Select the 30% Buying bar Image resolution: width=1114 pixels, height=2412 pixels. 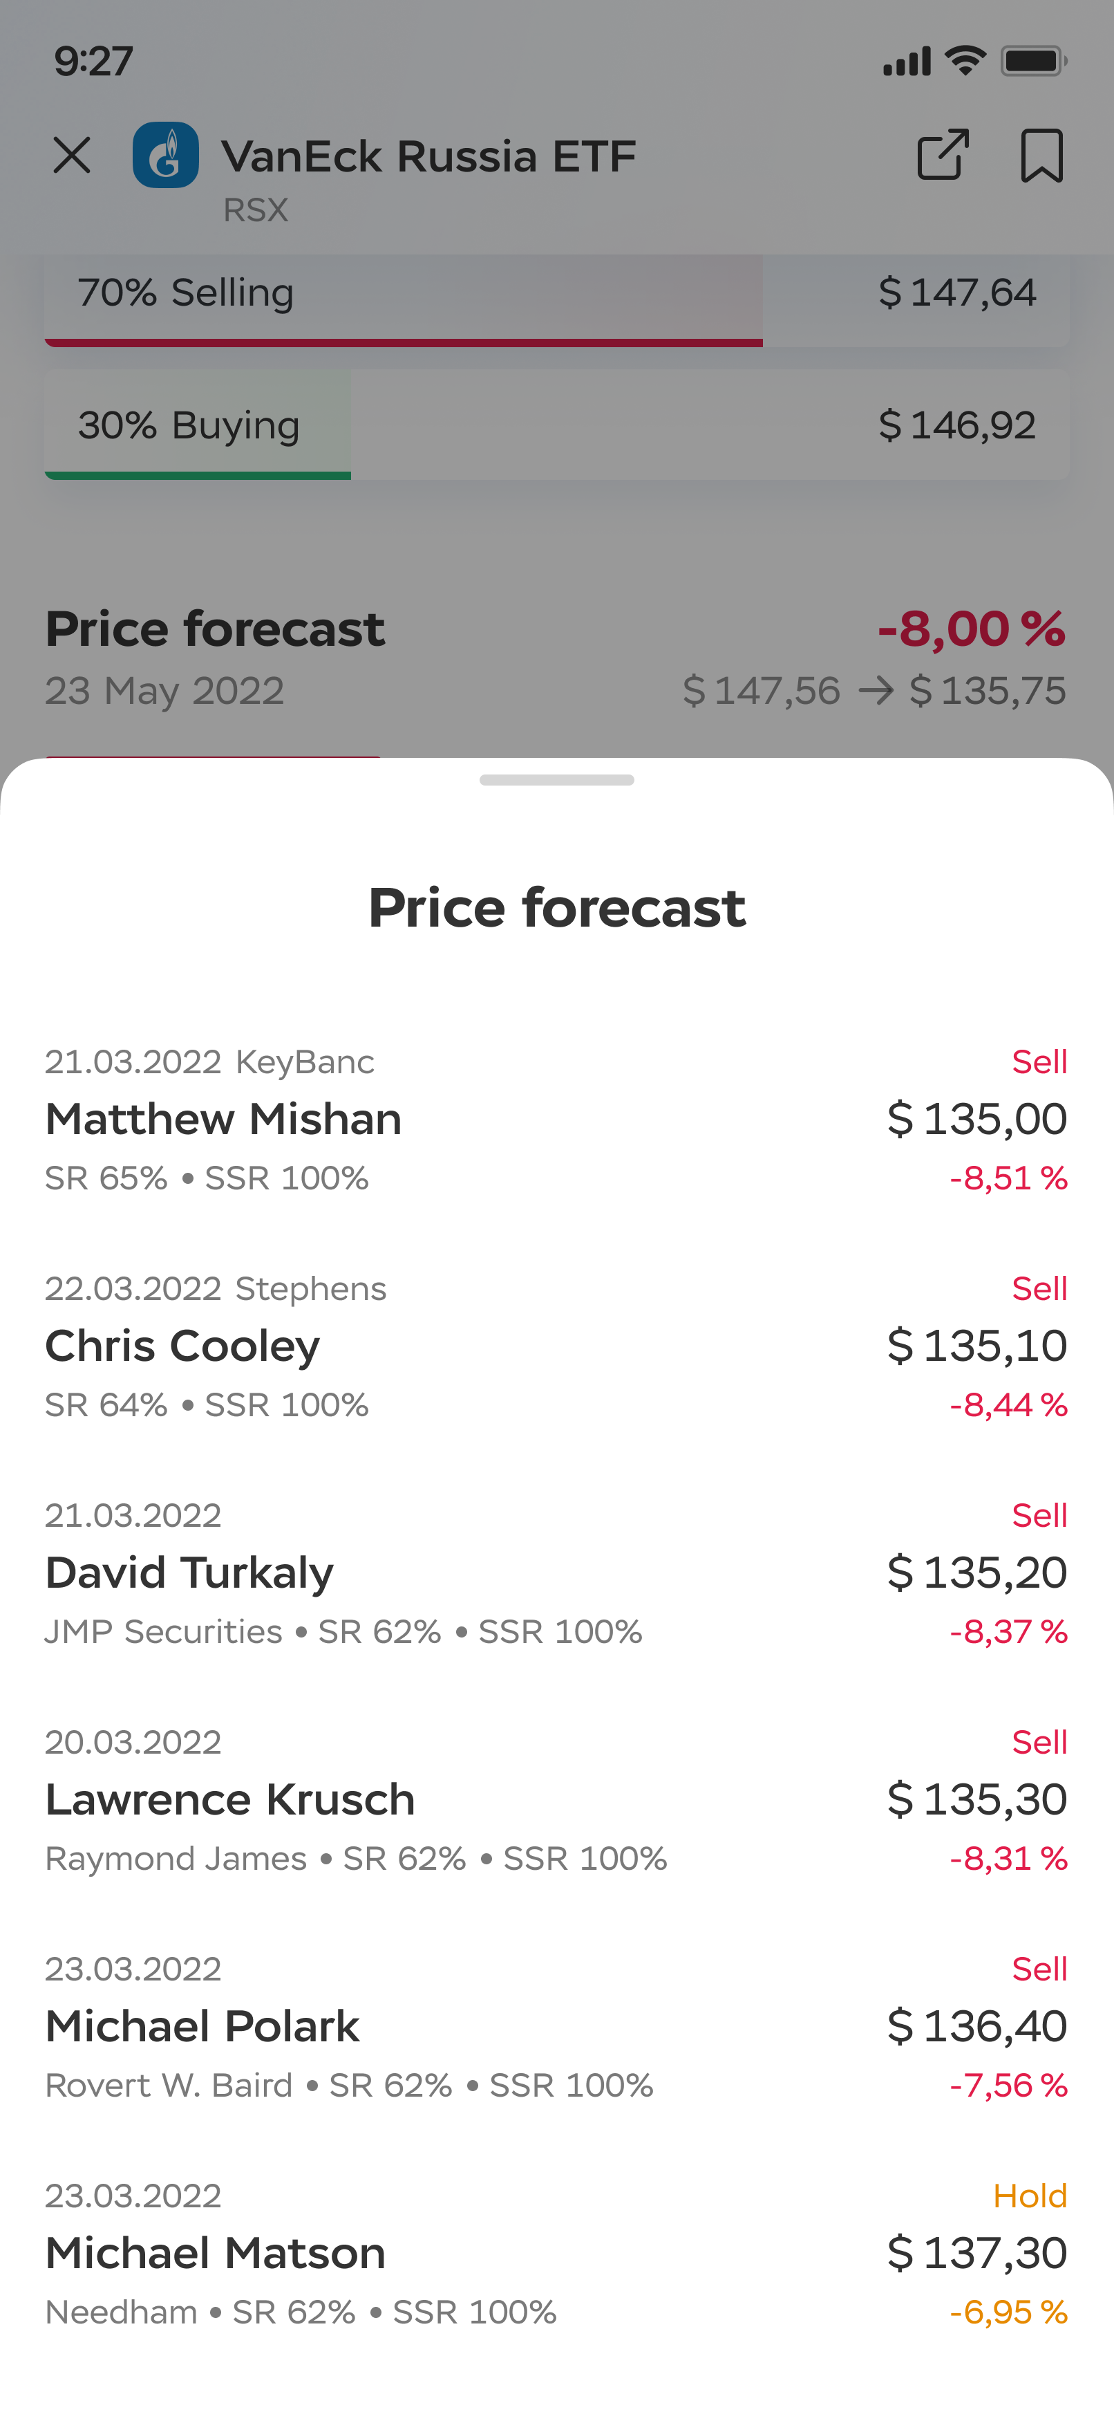[556, 425]
